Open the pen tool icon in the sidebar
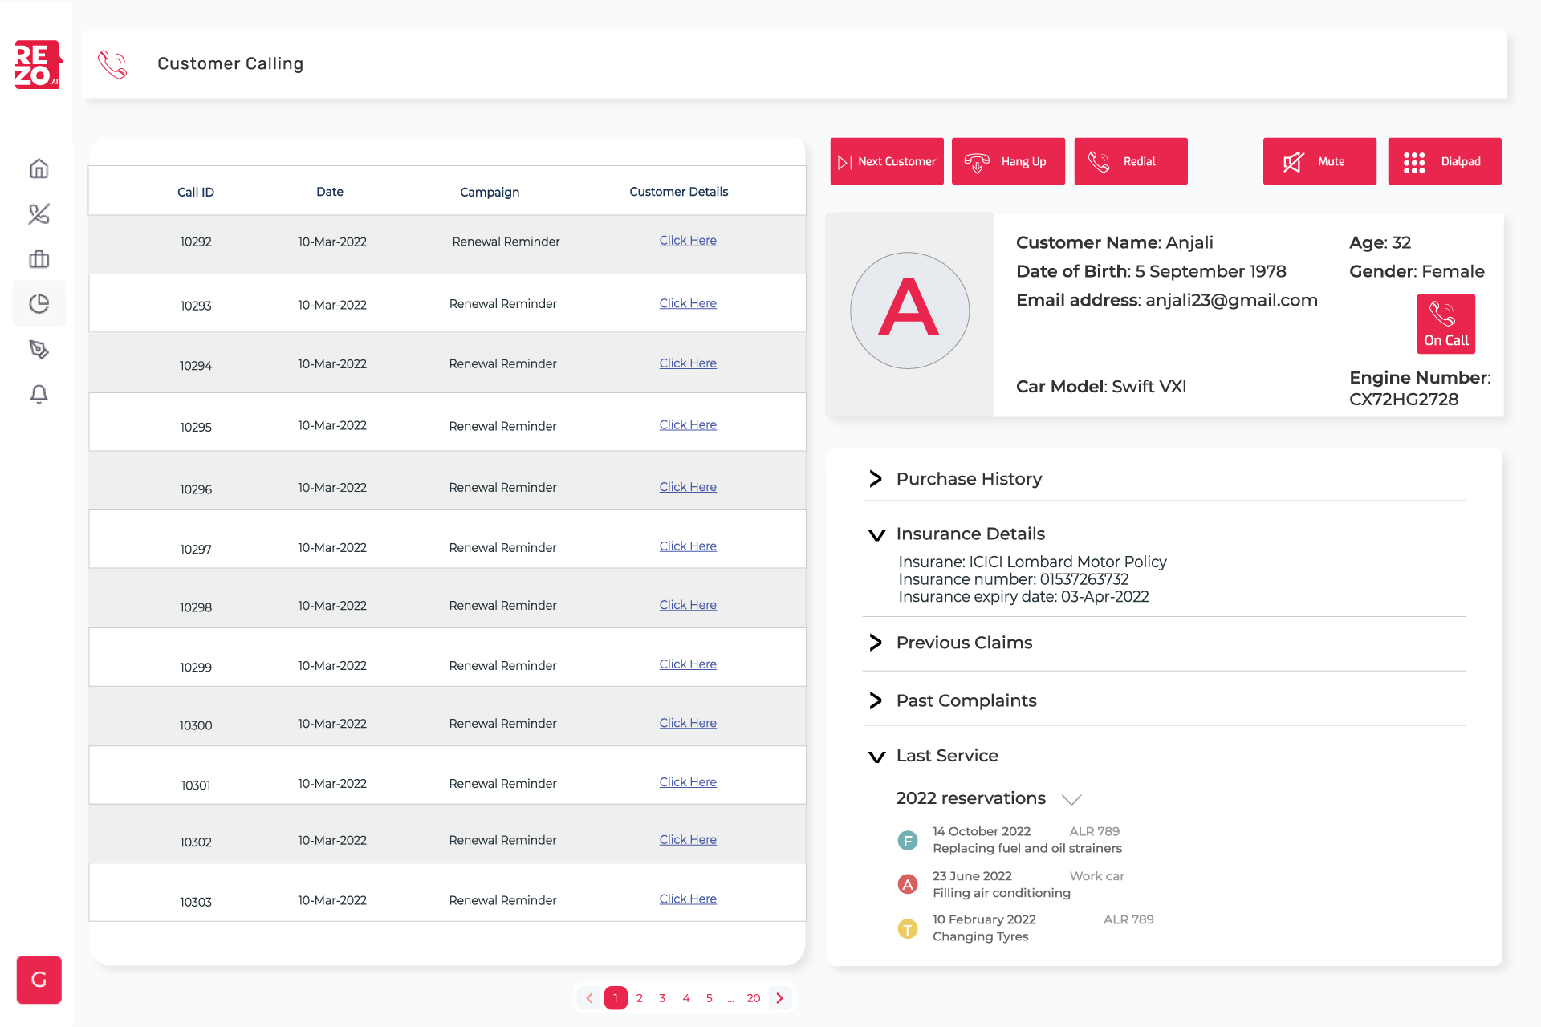1541x1027 pixels. coord(39,349)
